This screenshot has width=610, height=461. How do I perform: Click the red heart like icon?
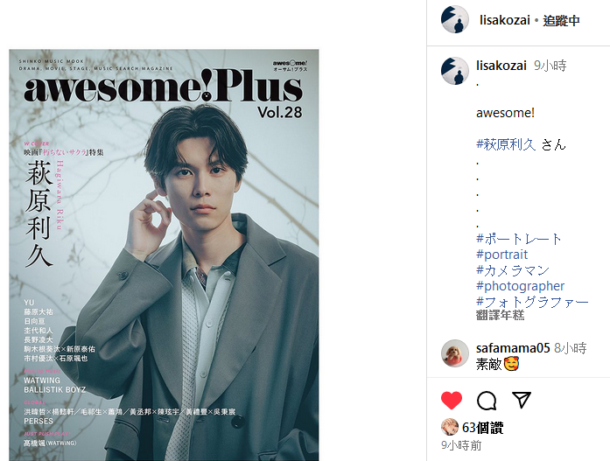[x=452, y=401]
